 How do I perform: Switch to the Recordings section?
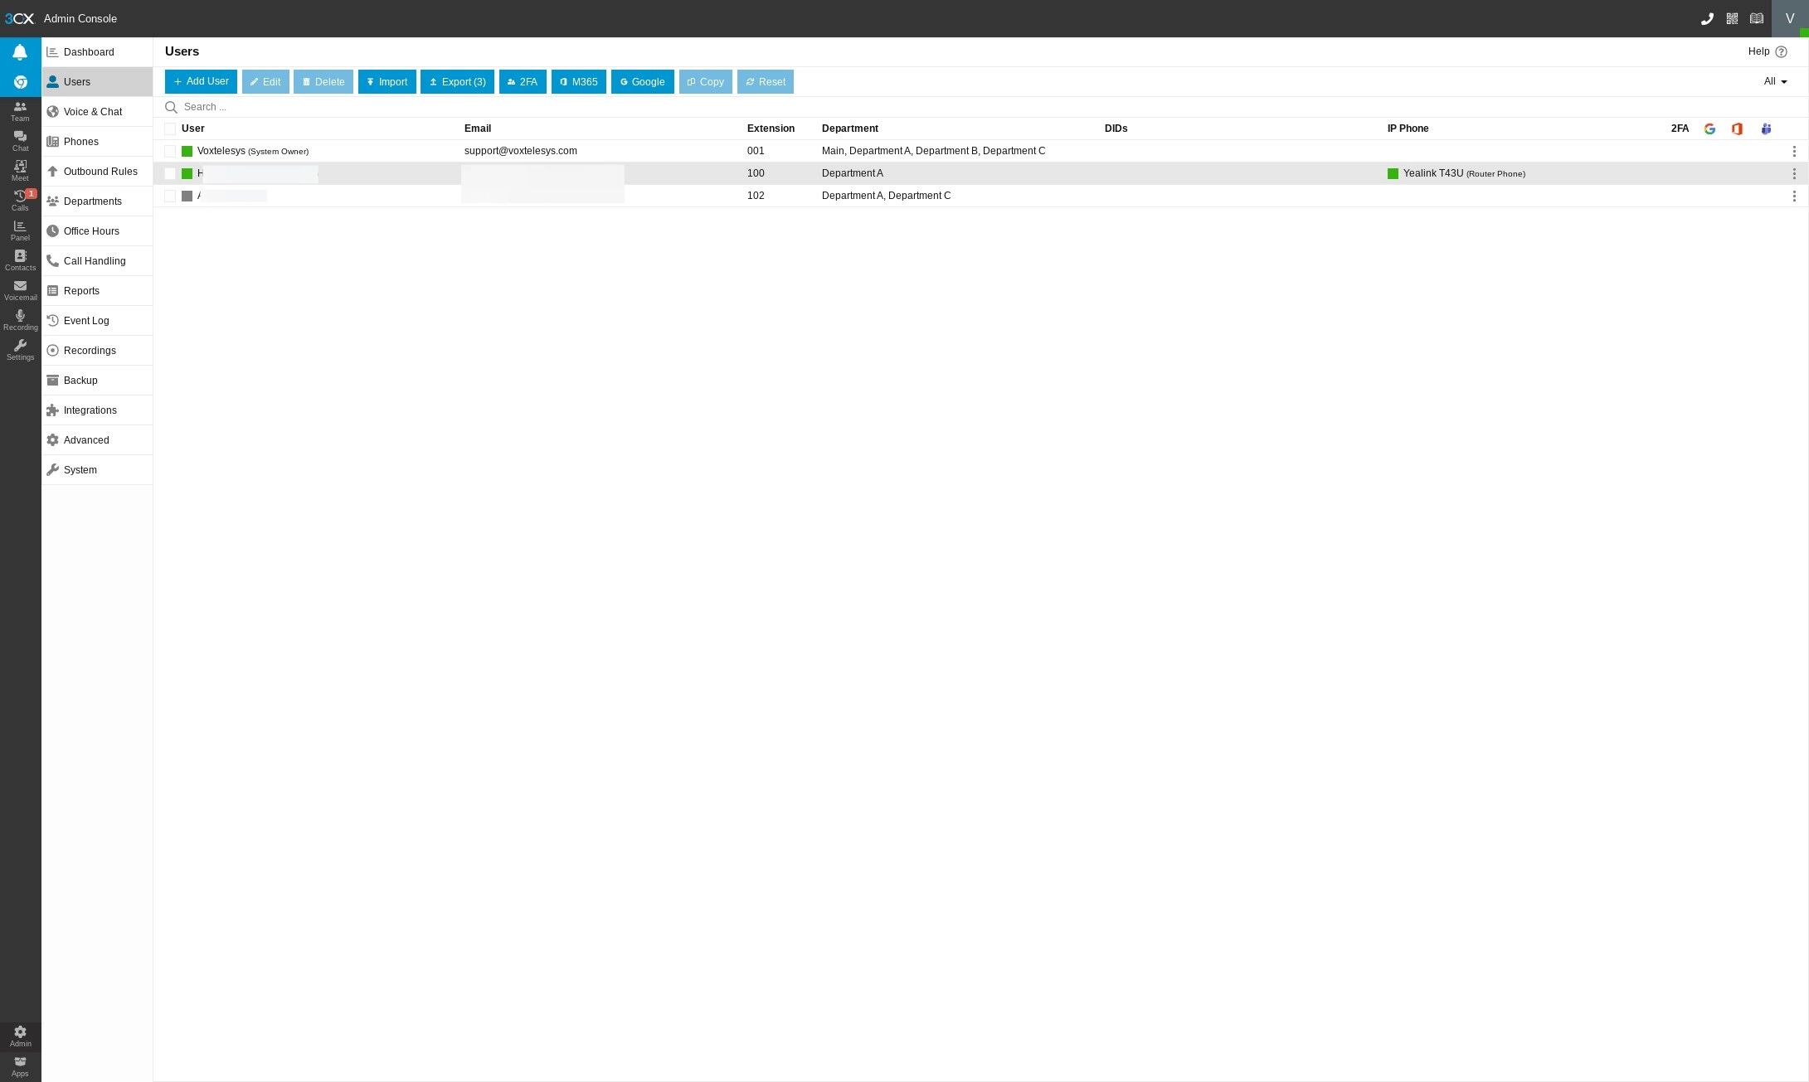[90, 350]
